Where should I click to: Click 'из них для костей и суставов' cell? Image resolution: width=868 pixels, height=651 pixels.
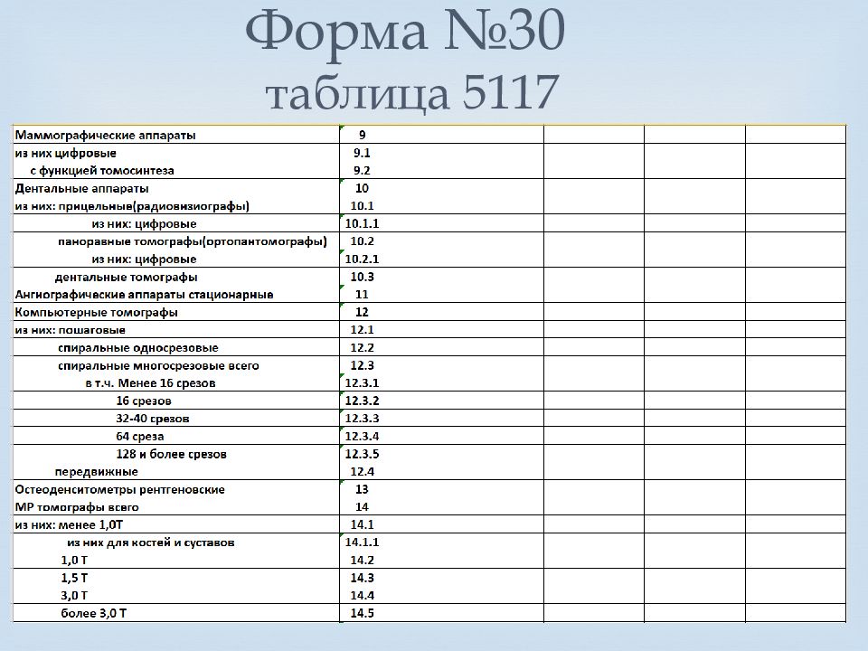(151, 542)
